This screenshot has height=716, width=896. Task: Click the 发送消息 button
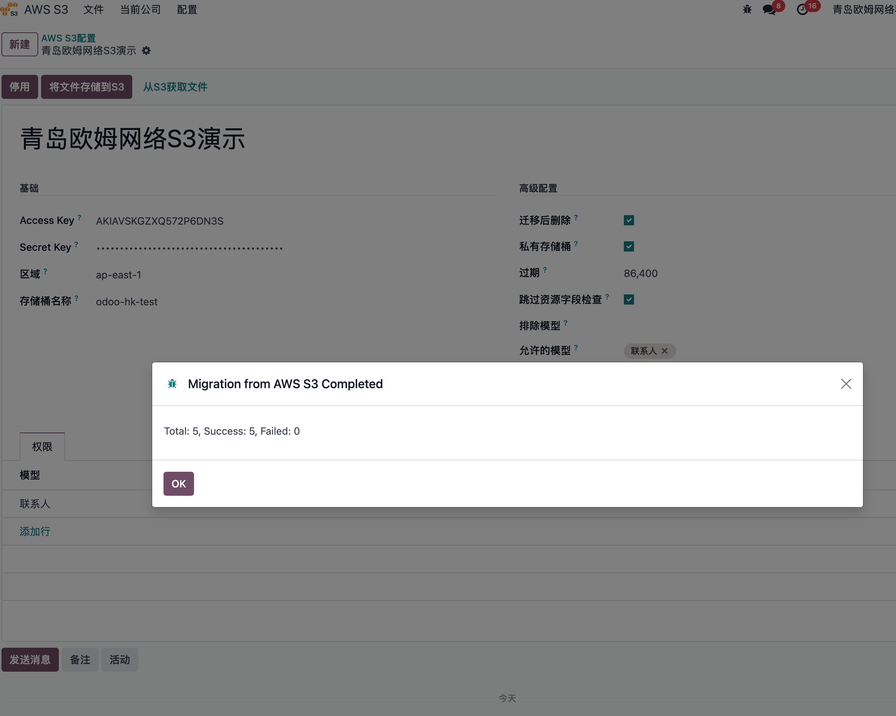(30, 659)
